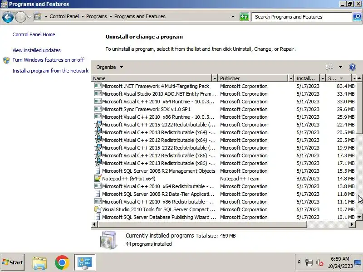Click the vertical scrollbar up arrow
The height and width of the screenshot is (272, 363).
[x=359, y=78]
